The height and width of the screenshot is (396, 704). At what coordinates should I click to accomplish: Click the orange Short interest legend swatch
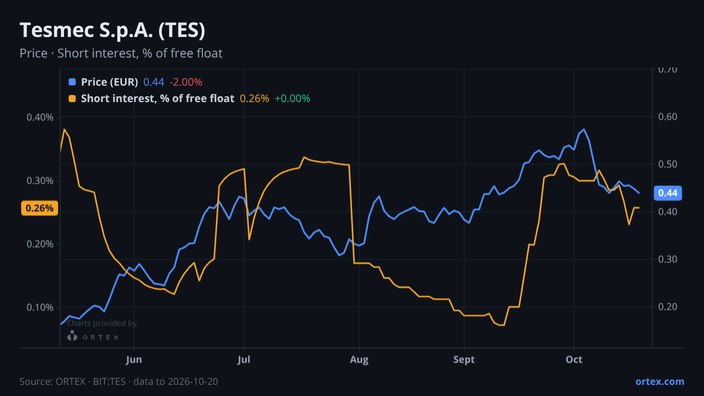72,99
